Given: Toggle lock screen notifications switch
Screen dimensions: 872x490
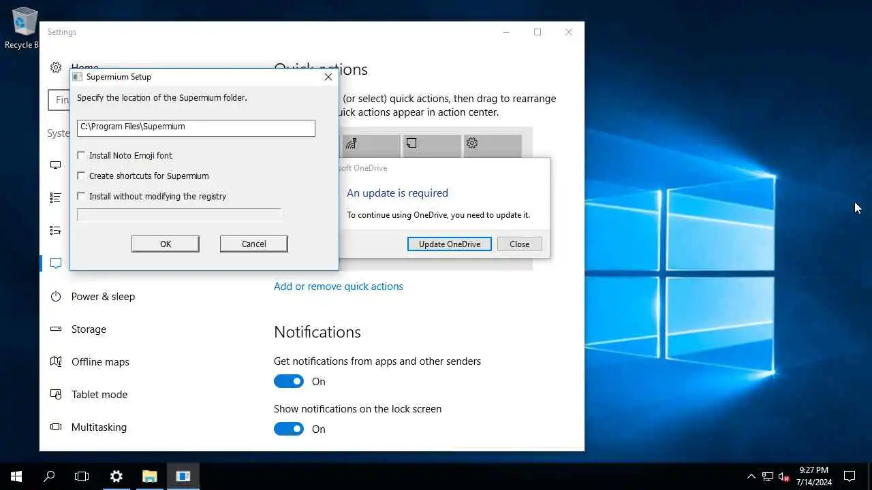Looking at the screenshot, I should pos(289,429).
